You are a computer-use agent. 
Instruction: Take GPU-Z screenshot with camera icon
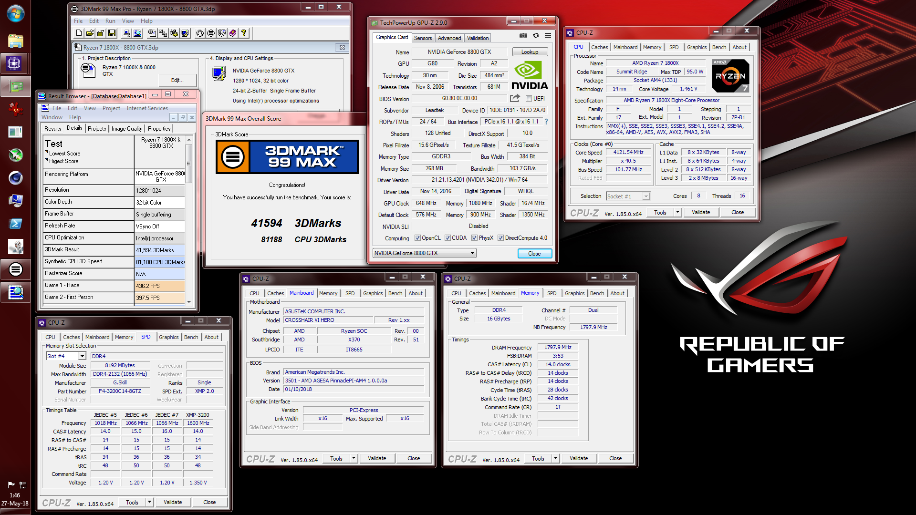click(x=523, y=35)
